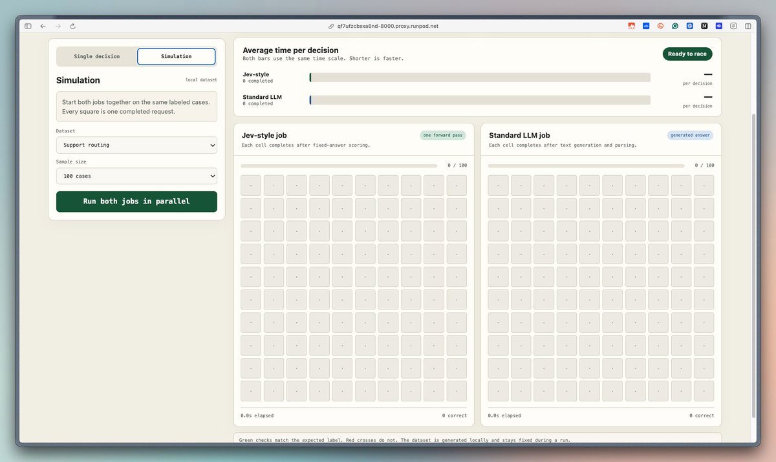Click "0 correct" in the Standard LLM job panel
This screenshot has height=462, width=776.
click(702, 415)
